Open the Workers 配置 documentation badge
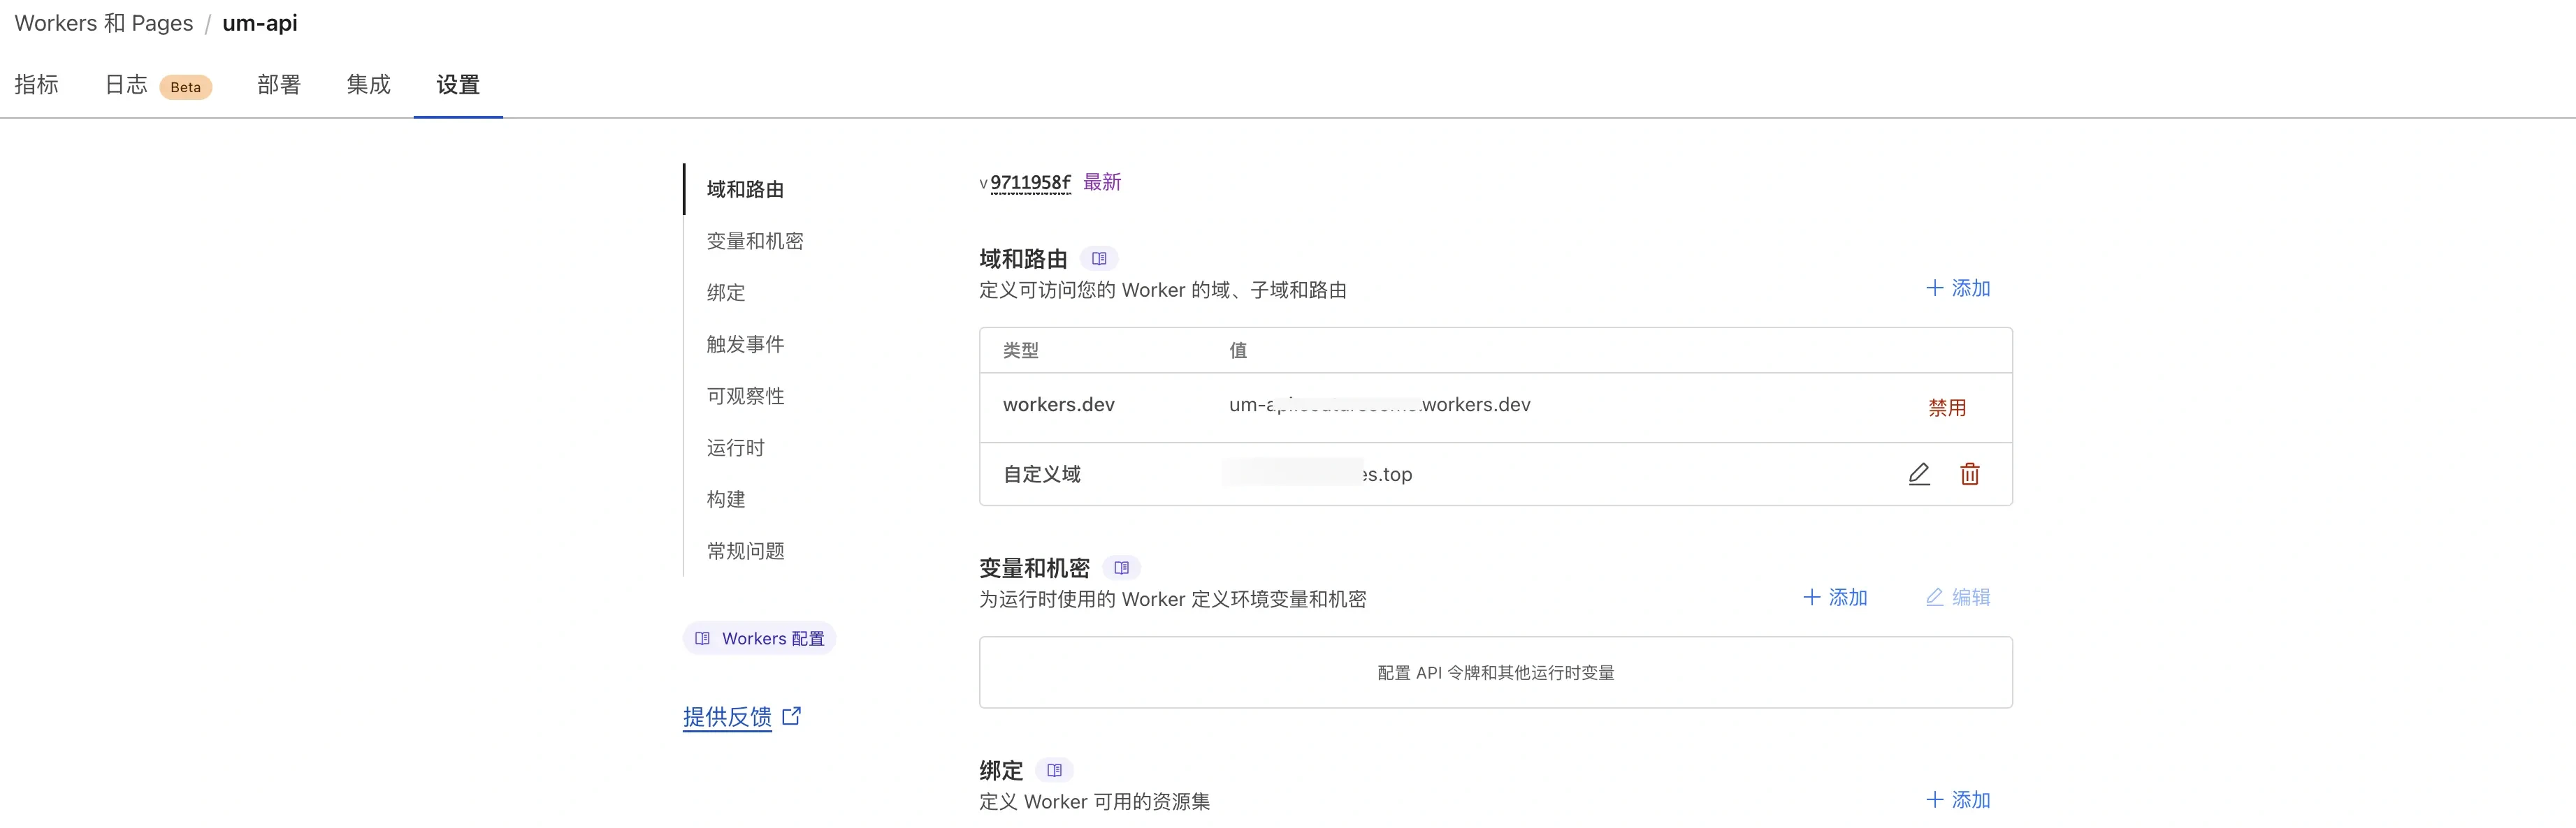The height and width of the screenshot is (828, 2576). (x=759, y=638)
